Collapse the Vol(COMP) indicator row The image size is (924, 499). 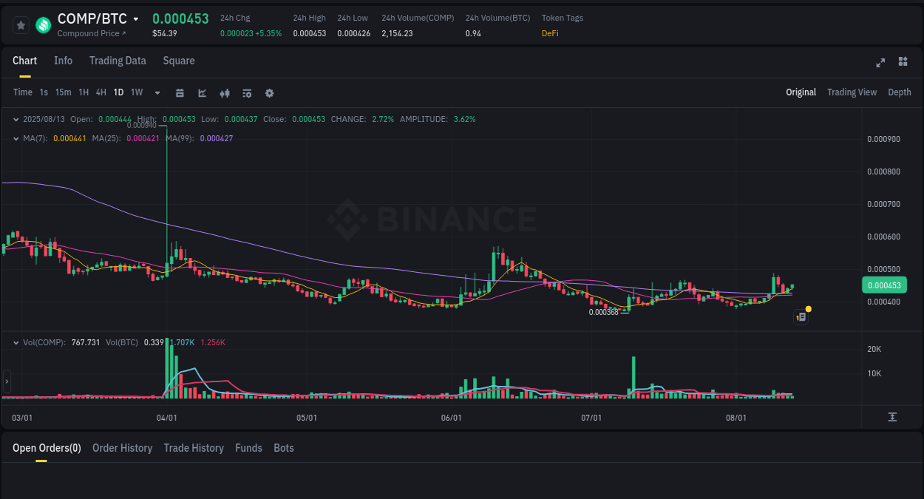16,342
